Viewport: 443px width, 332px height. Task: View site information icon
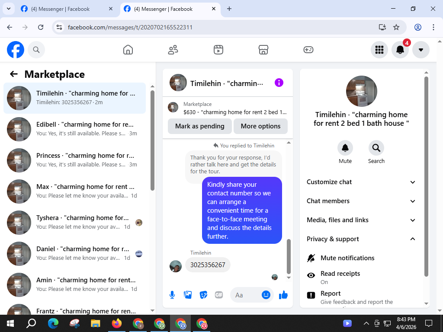point(59,27)
